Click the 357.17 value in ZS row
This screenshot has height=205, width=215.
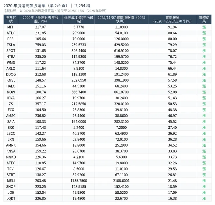40,104
